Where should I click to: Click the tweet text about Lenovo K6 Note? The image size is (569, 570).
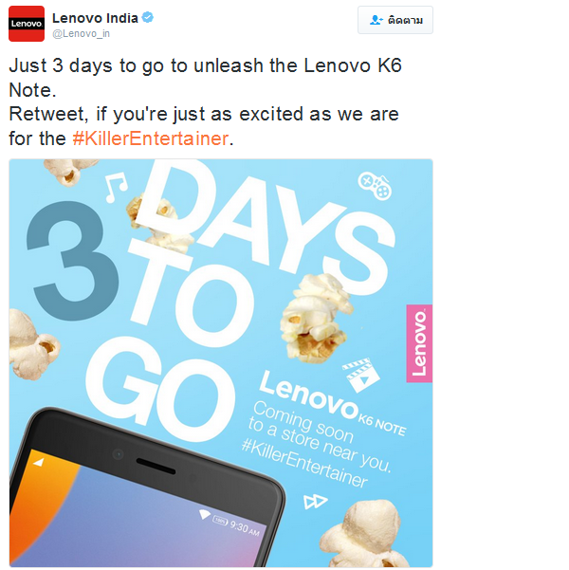tap(205, 102)
